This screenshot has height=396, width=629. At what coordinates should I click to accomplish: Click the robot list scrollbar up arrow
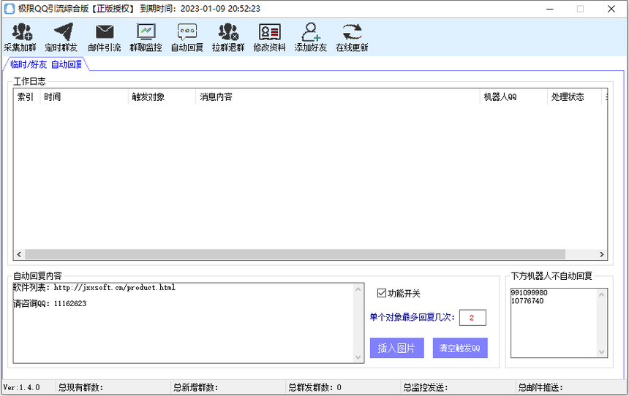pyautogui.click(x=601, y=294)
